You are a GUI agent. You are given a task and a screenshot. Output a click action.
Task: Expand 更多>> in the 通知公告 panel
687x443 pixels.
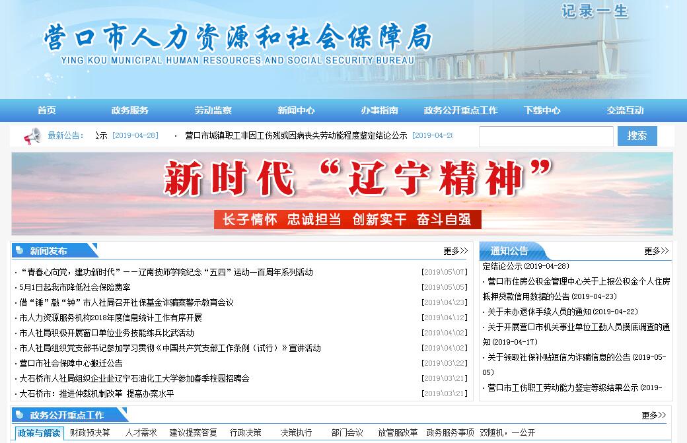point(656,251)
